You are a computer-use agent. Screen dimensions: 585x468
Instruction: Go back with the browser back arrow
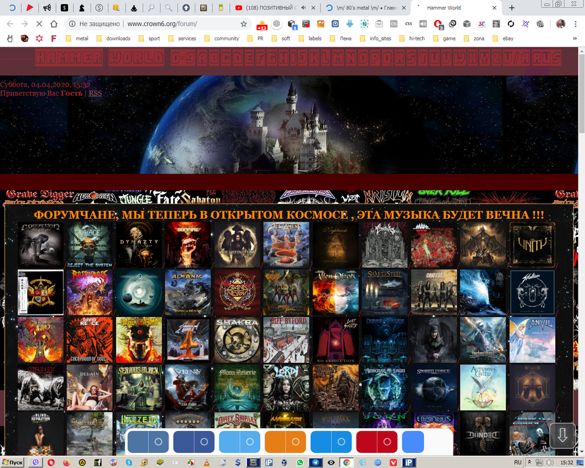point(10,24)
